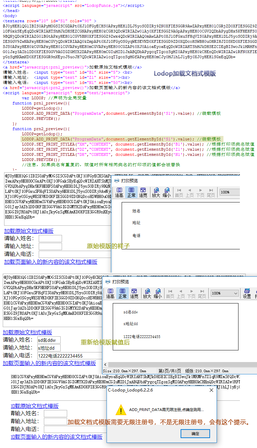Click 缩小 zoom-out in the upper preview toolbar
The width and height of the screenshot is (257, 448).
[167, 192]
